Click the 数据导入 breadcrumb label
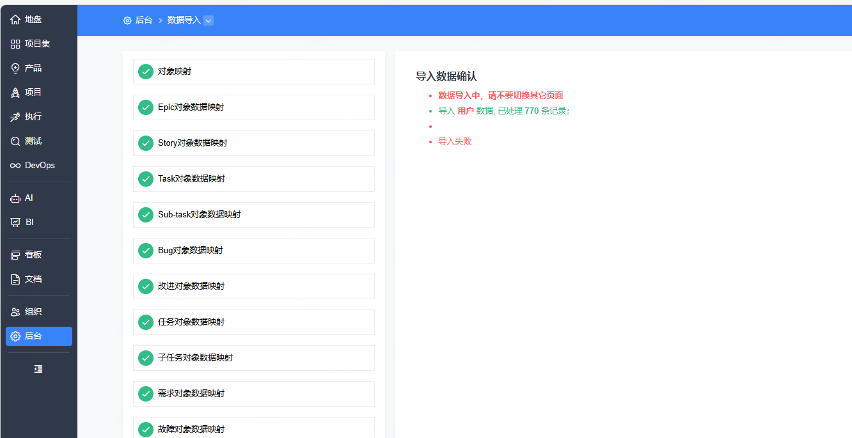This screenshot has height=438, width=852. coord(184,20)
